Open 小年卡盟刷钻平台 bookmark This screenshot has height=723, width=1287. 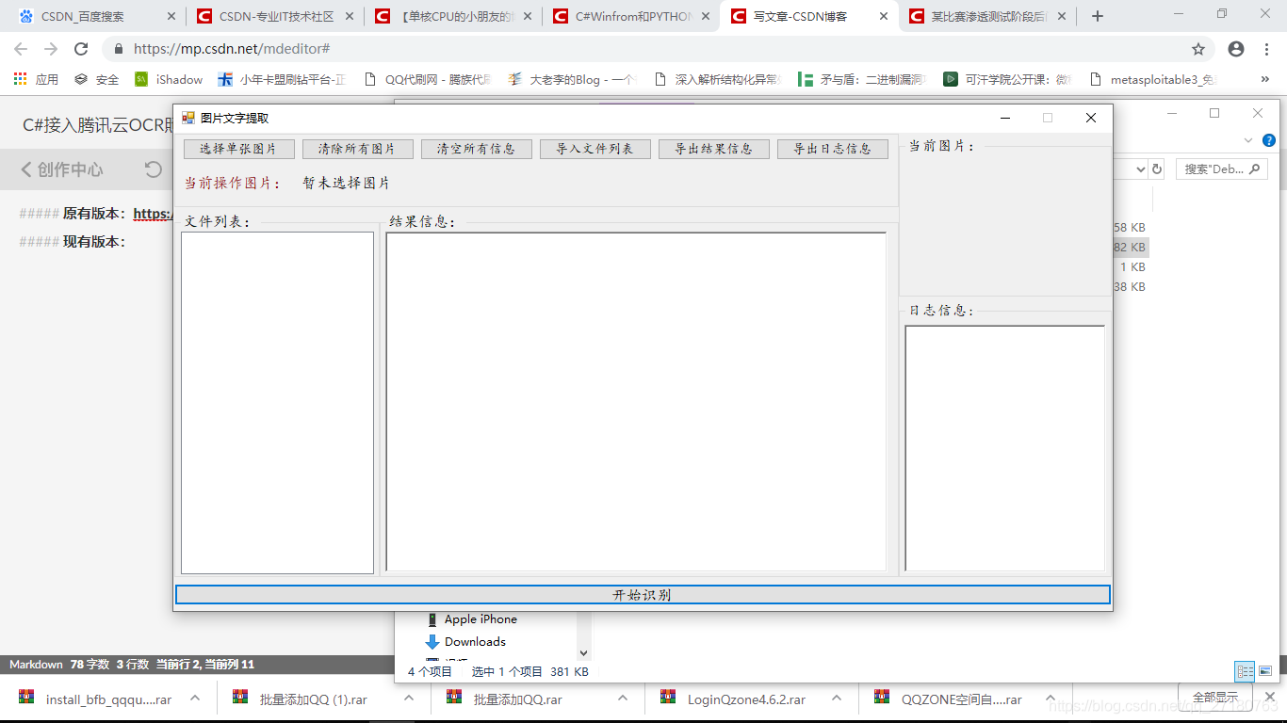coord(282,80)
